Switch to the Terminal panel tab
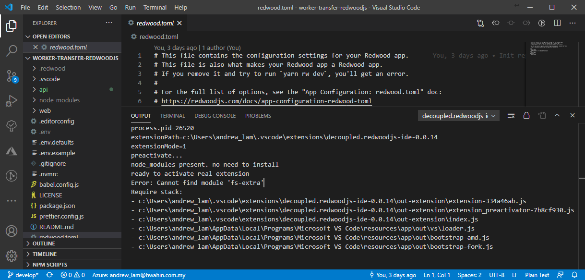Image resolution: width=585 pixels, height=280 pixels. 173,116
